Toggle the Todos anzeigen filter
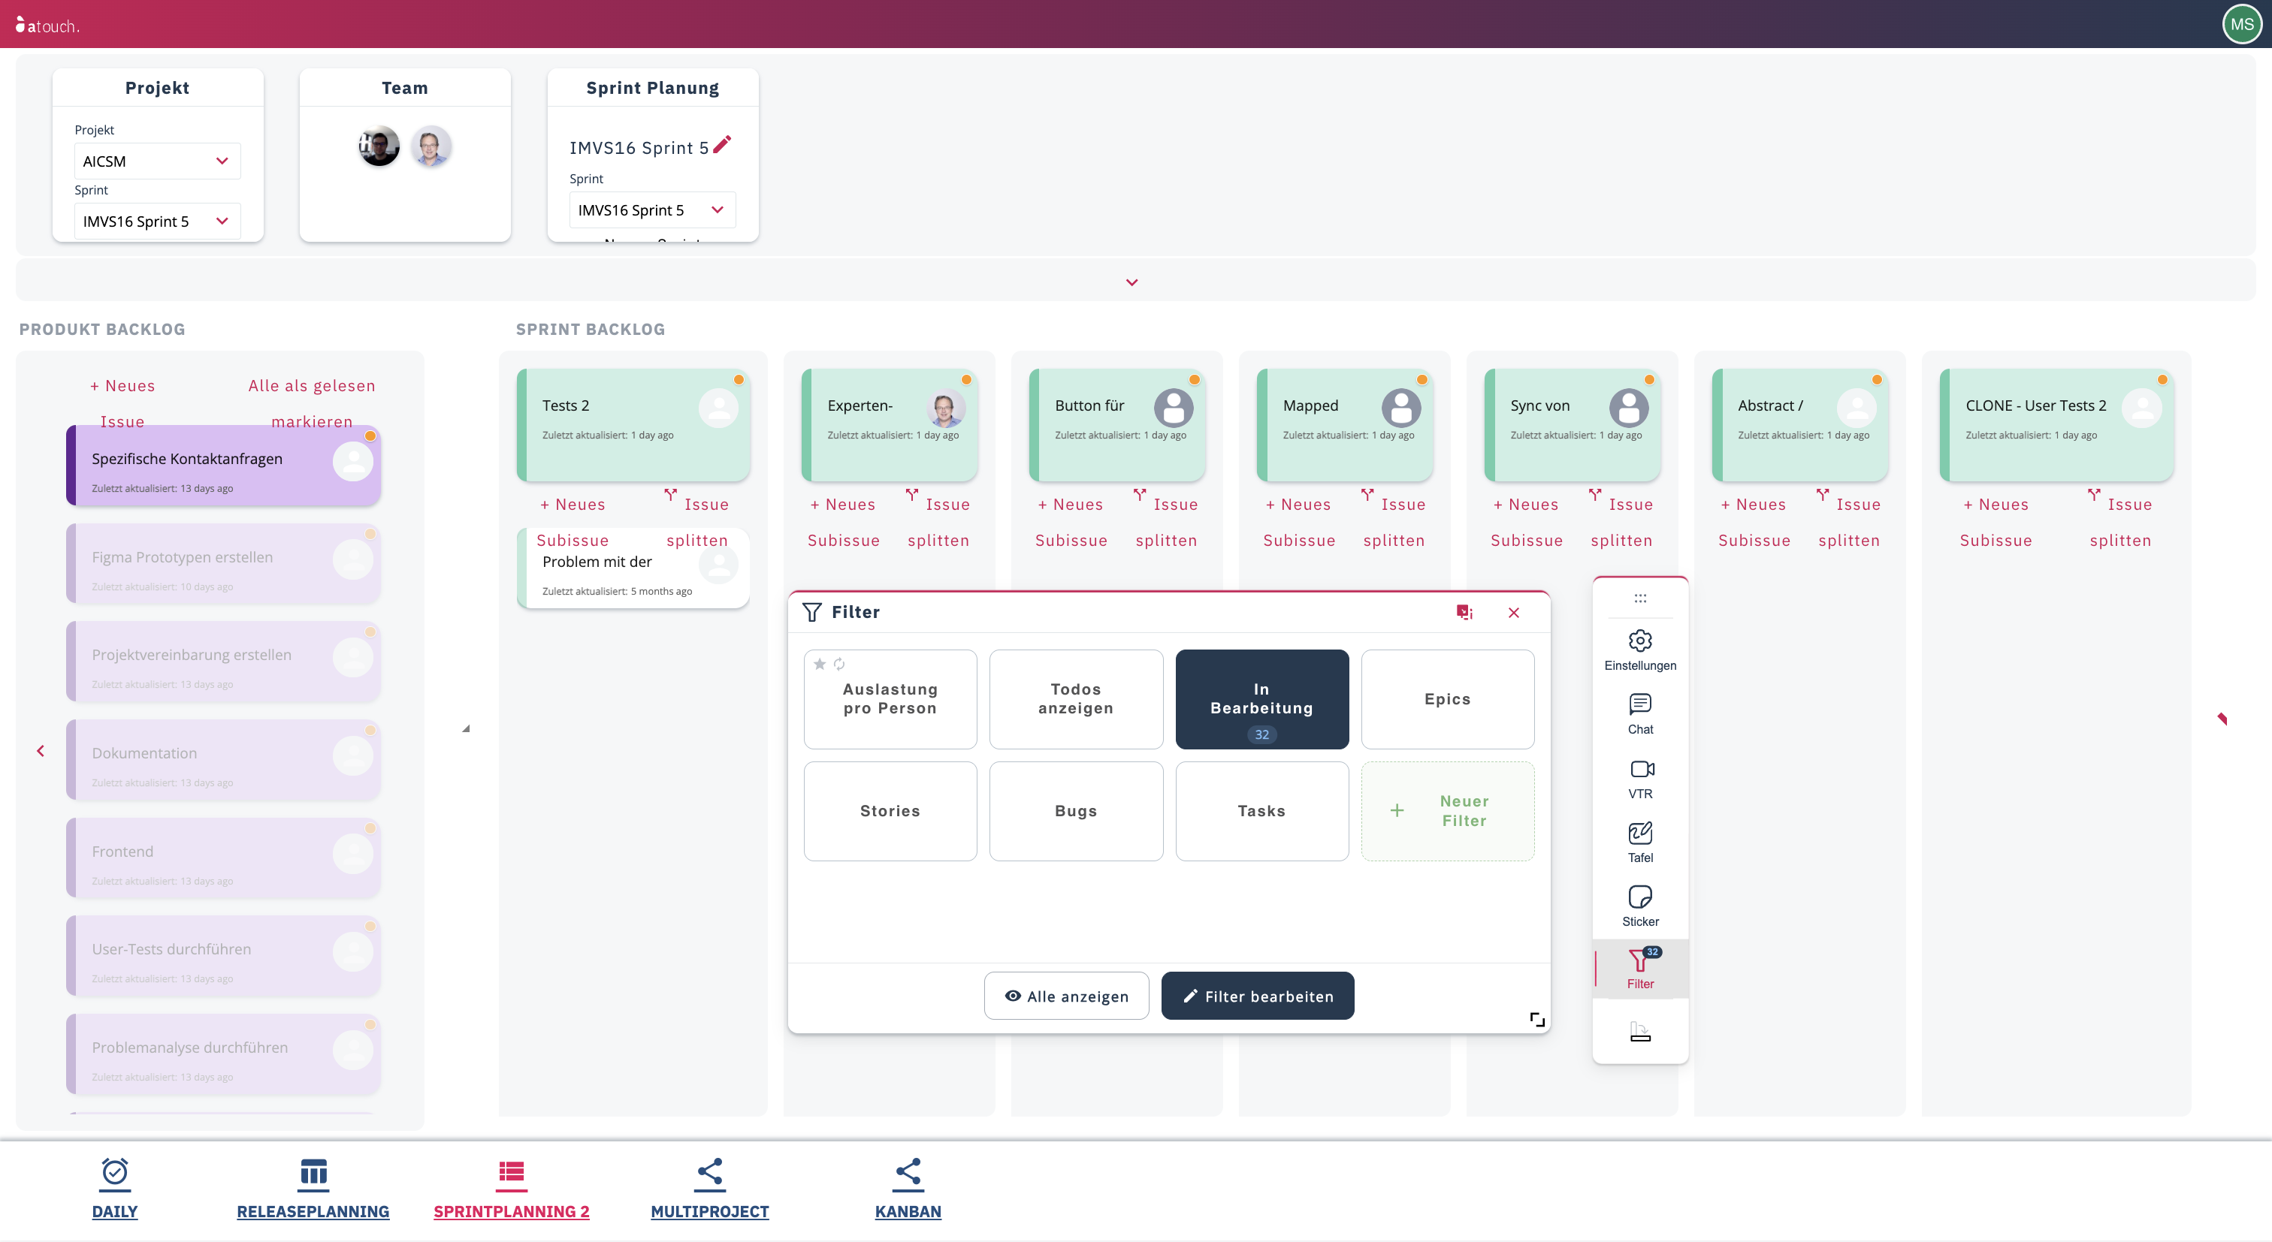The image size is (2272, 1242). [1075, 699]
